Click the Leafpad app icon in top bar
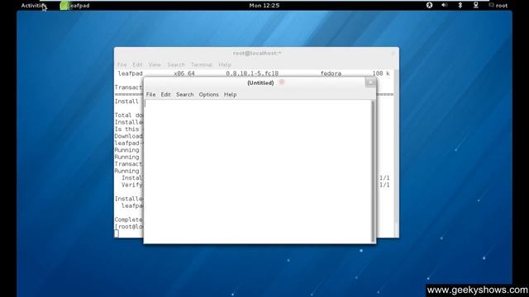 64,6
